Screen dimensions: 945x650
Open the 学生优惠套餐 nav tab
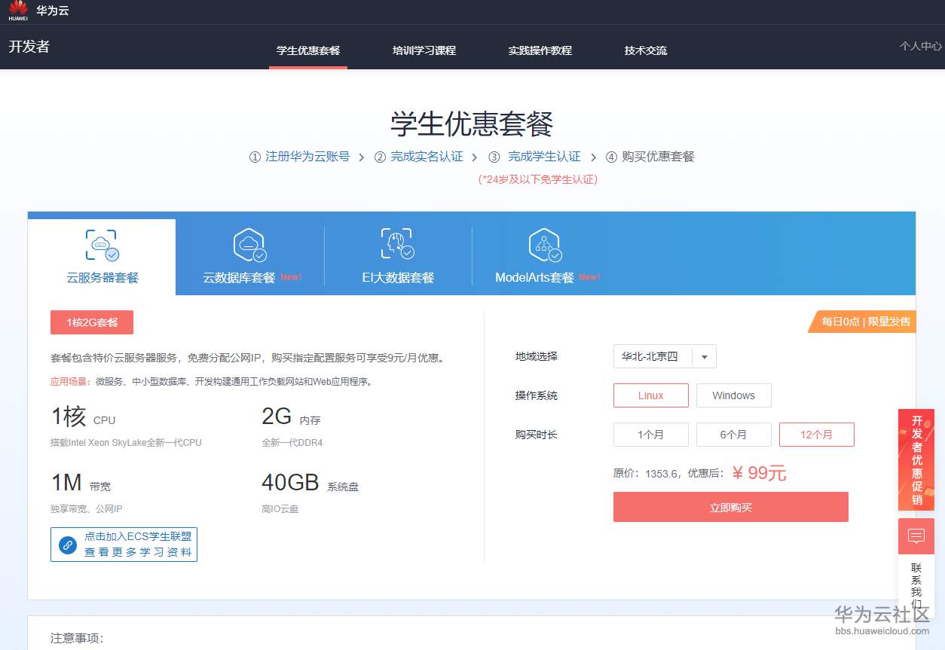[x=308, y=50]
